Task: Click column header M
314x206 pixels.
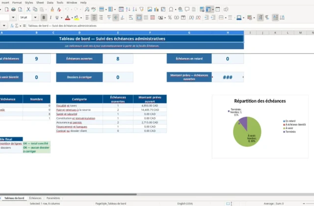Action: tap(300, 33)
